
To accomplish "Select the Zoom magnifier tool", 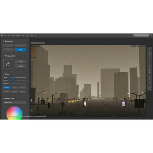I will 149,80.
